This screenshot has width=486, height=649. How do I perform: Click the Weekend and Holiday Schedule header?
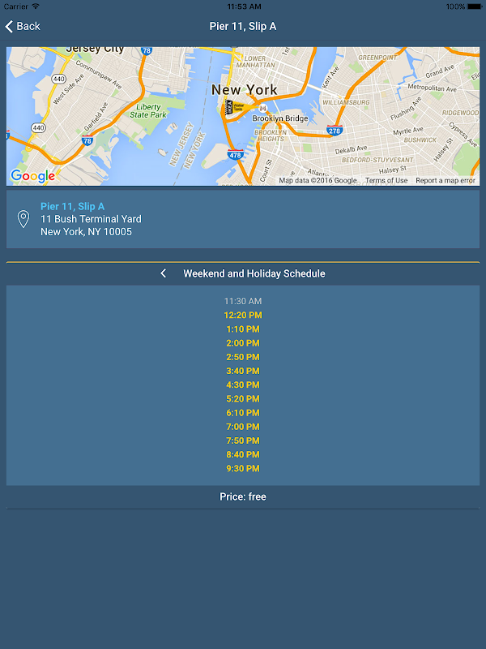coord(254,273)
